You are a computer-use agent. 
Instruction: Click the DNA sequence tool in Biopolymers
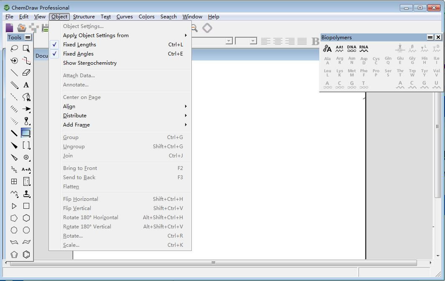point(352,48)
